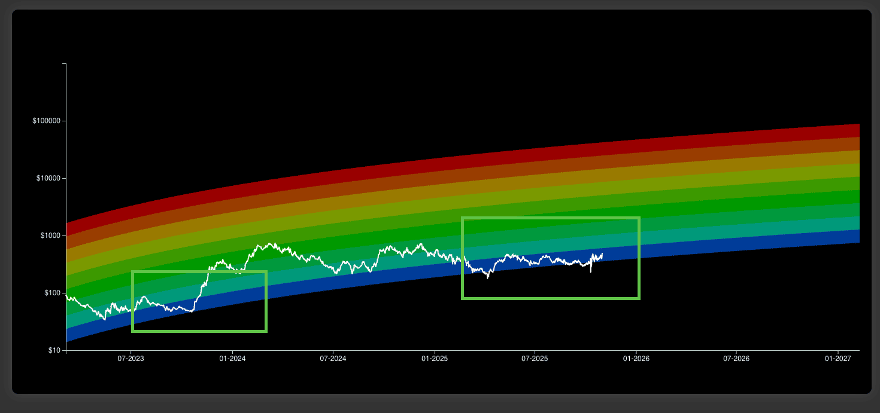Select the 01-2027 axis label
The height and width of the screenshot is (413, 880).
pyautogui.click(x=837, y=359)
